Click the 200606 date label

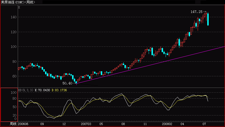(x=23, y=124)
